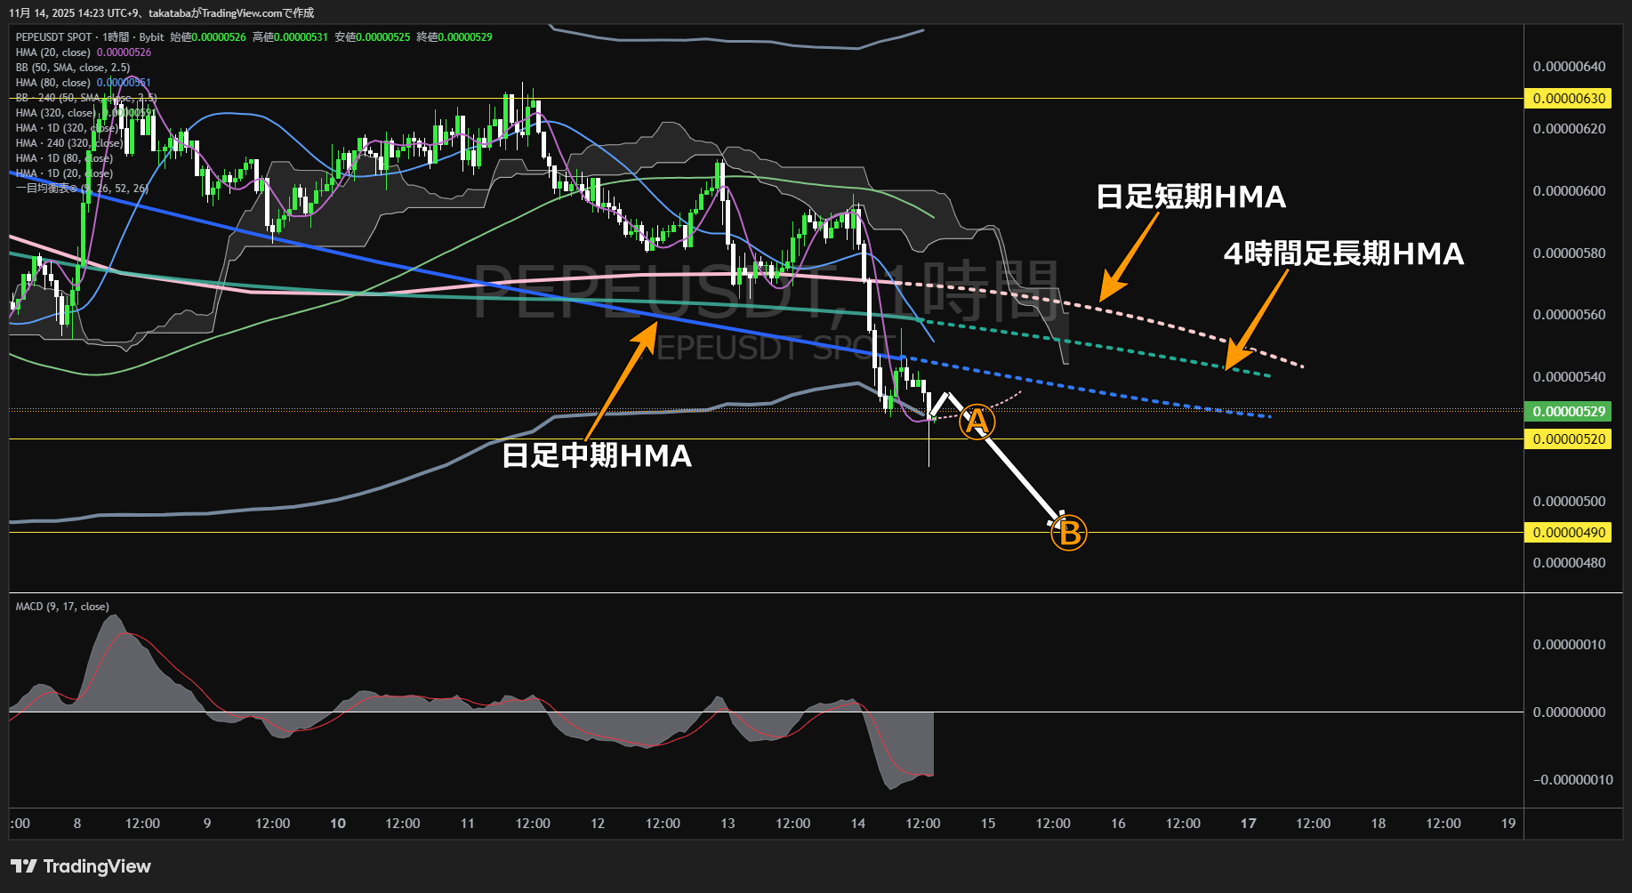
Task: Select the 日足短期HMA text annotation
Action: [1191, 197]
